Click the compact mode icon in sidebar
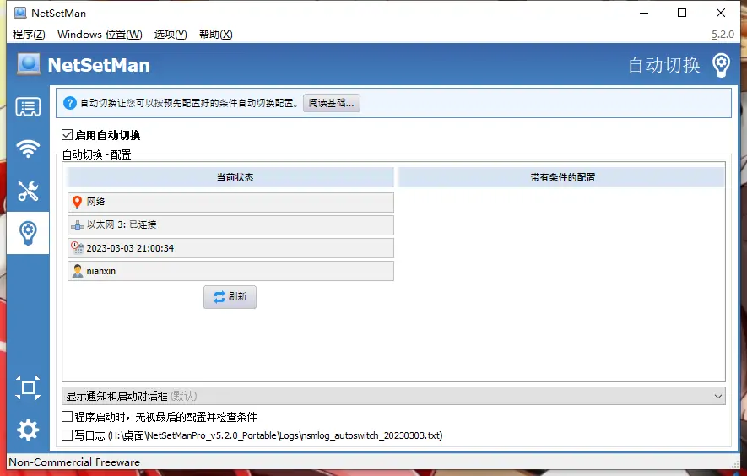 [28, 388]
